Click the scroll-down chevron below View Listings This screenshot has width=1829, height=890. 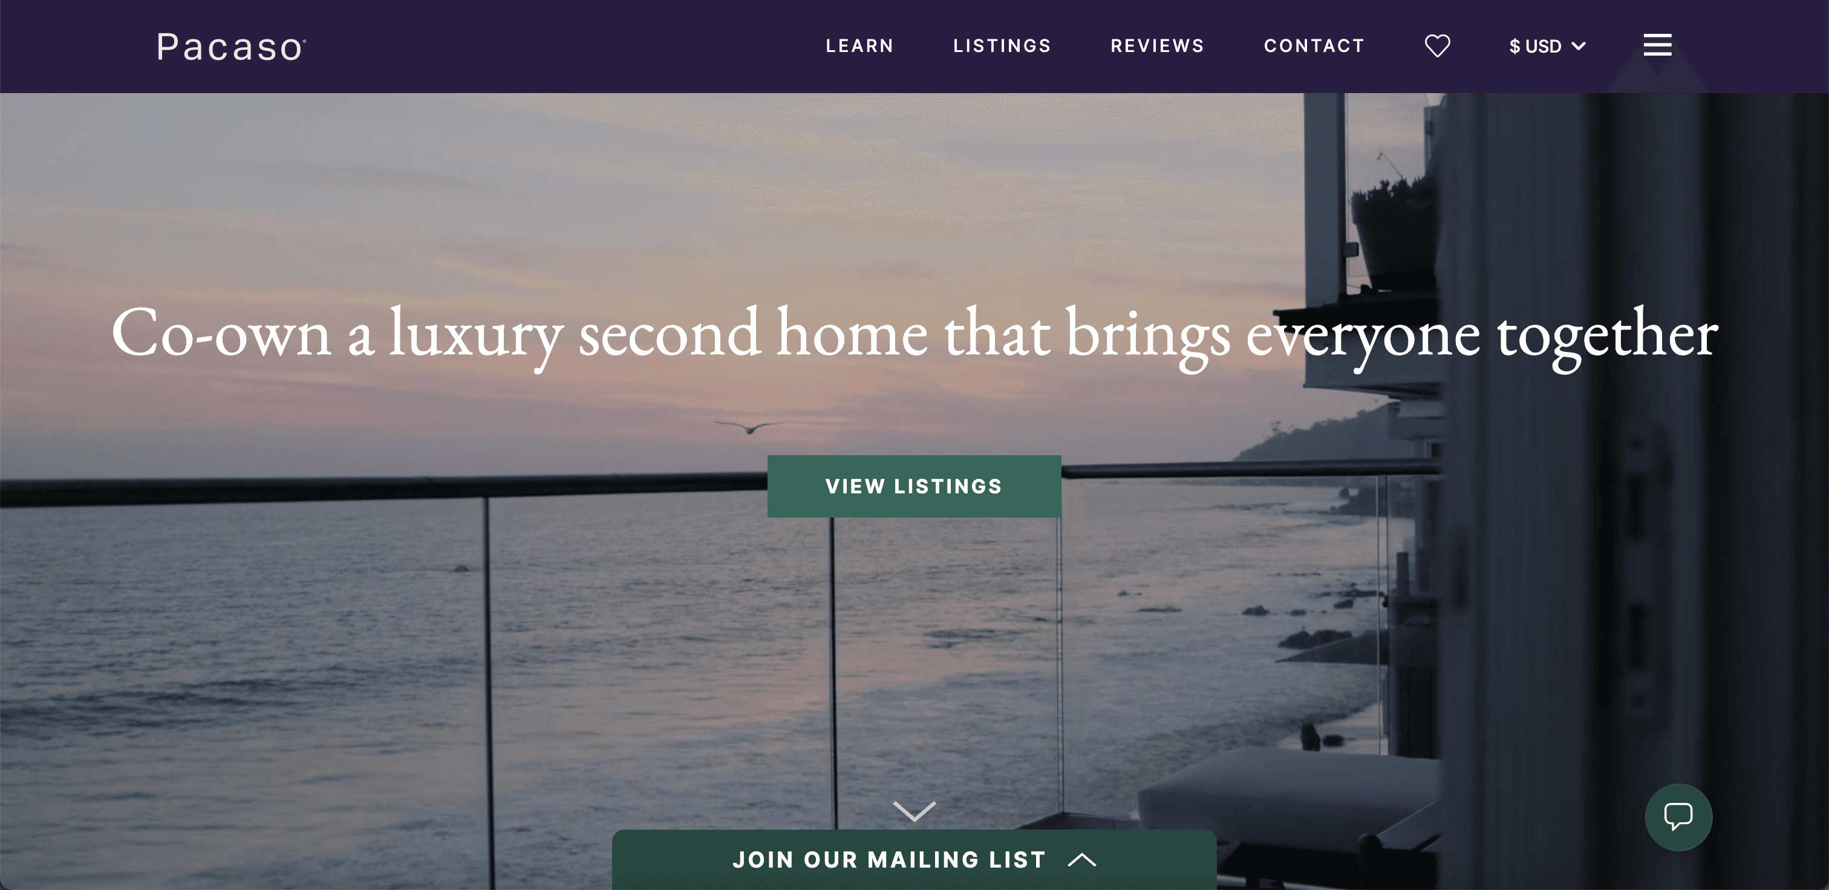click(914, 811)
